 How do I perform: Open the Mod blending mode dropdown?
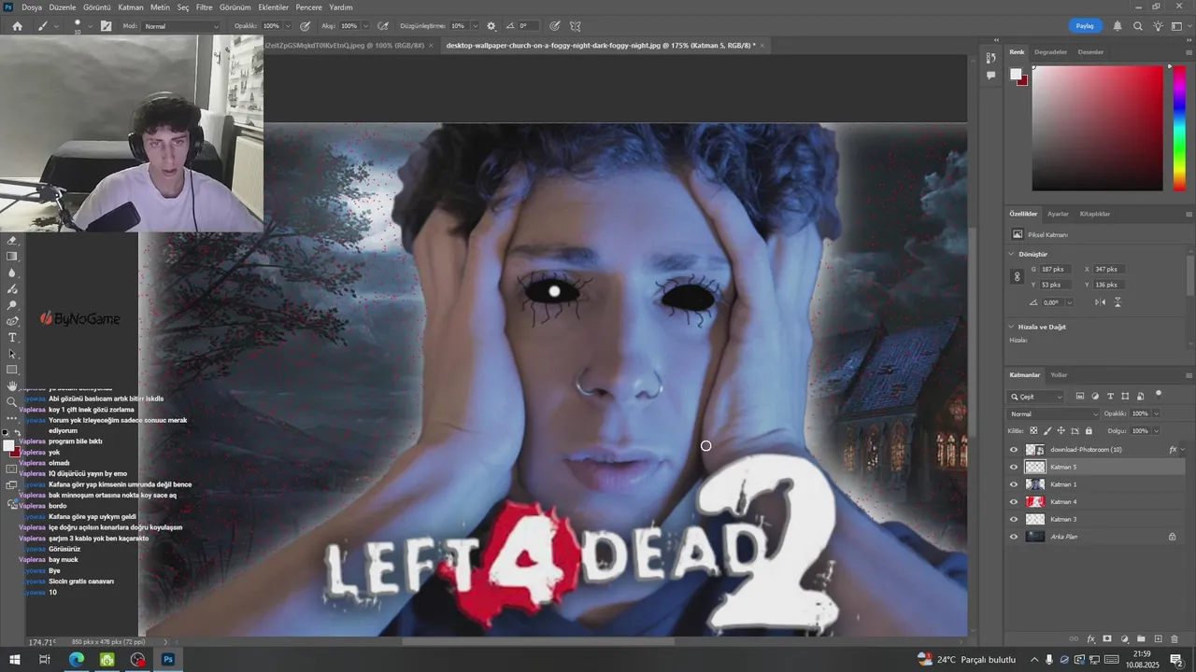click(181, 26)
